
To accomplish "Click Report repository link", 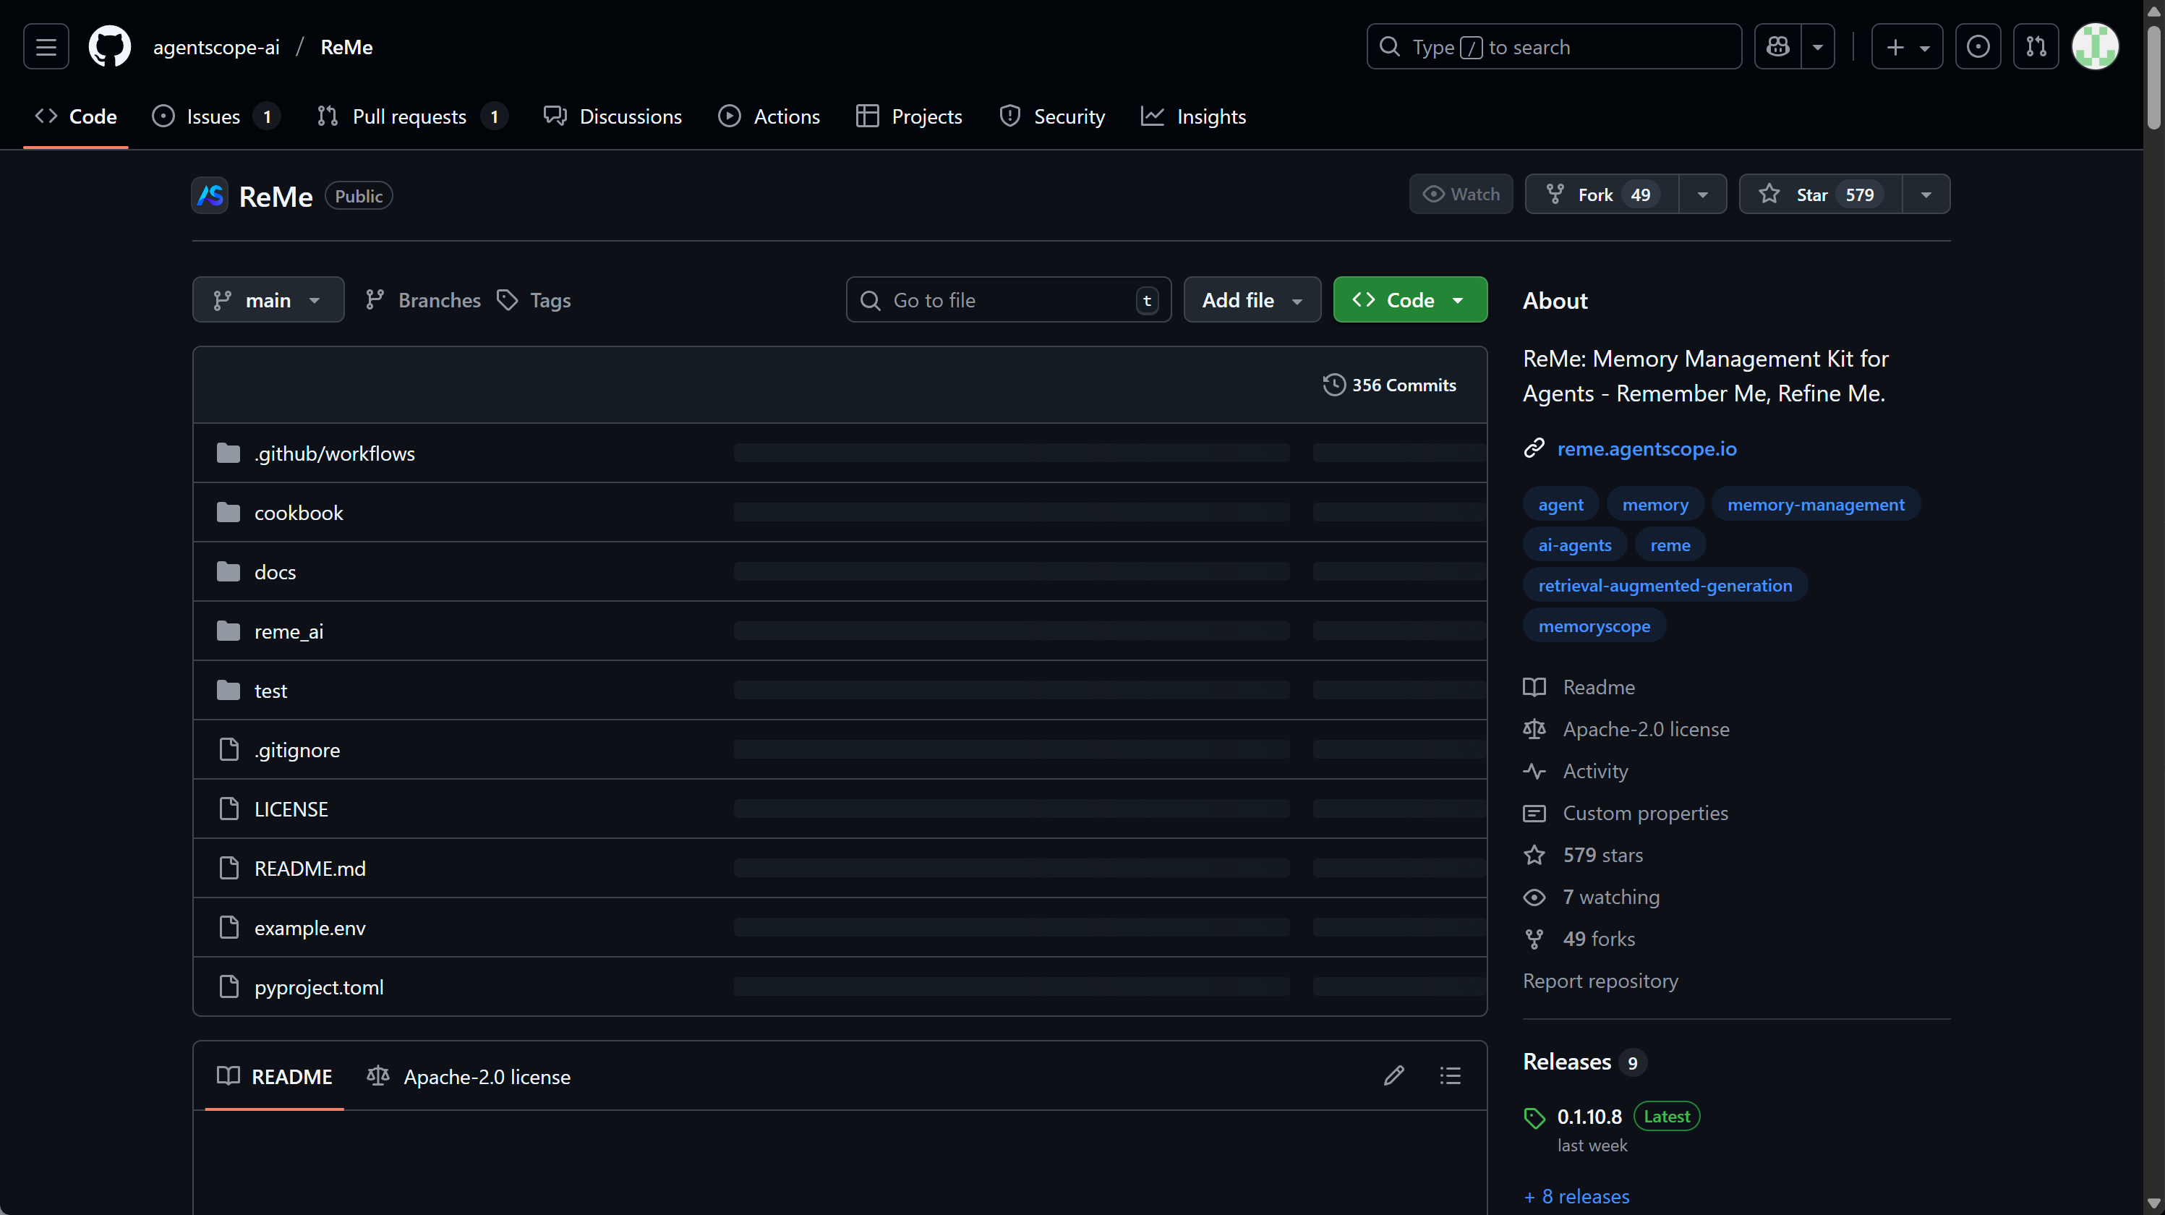I will click(1600, 981).
